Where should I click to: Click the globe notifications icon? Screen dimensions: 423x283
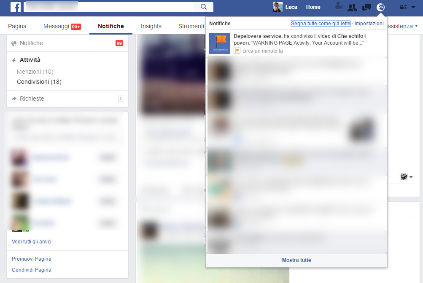click(380, 7)
